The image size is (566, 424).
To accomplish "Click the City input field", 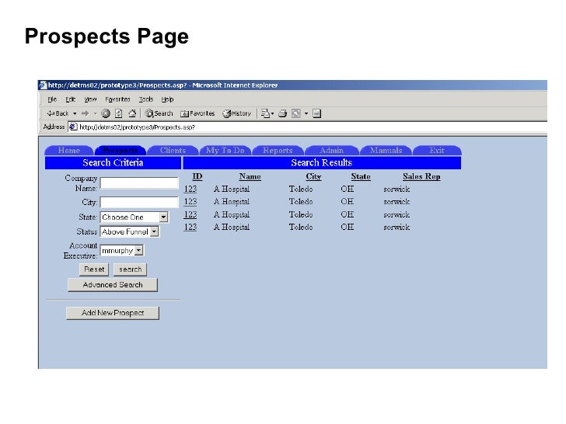I will click(x=139, y=202).
